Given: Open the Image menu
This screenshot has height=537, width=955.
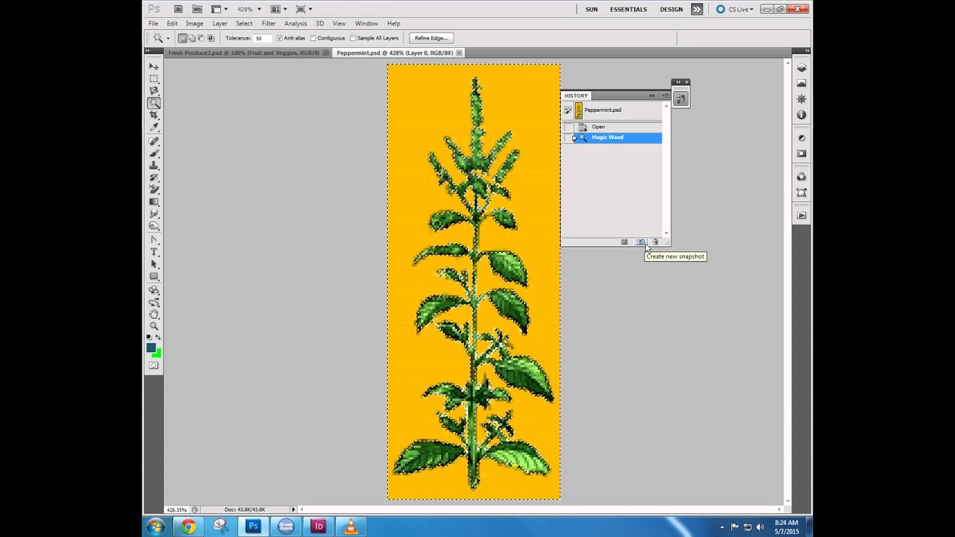Looking at the screenshot, I should click(194, 23).
